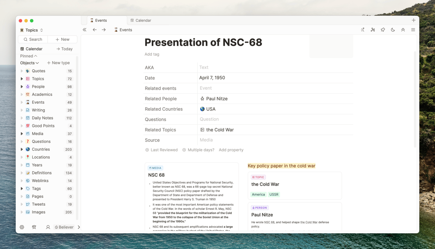Click + New type in the Objects header
435x249 pixels.
58,63
